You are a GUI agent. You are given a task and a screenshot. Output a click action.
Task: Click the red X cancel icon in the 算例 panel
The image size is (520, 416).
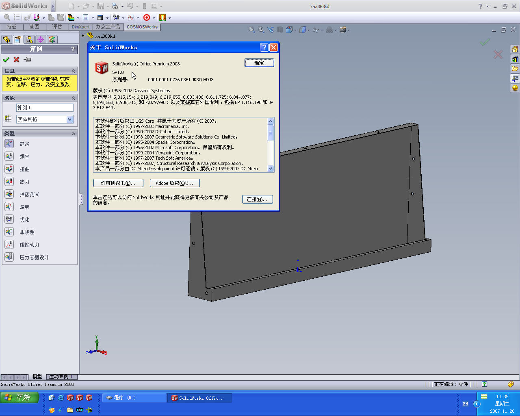click(17, 60)
